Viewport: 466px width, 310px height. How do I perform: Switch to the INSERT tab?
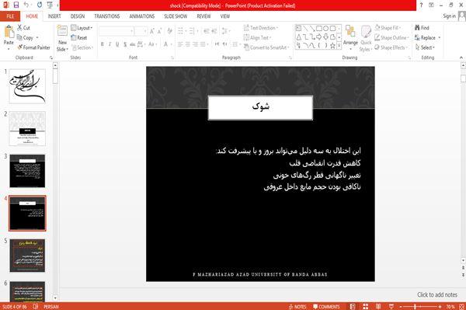point(54,16)
